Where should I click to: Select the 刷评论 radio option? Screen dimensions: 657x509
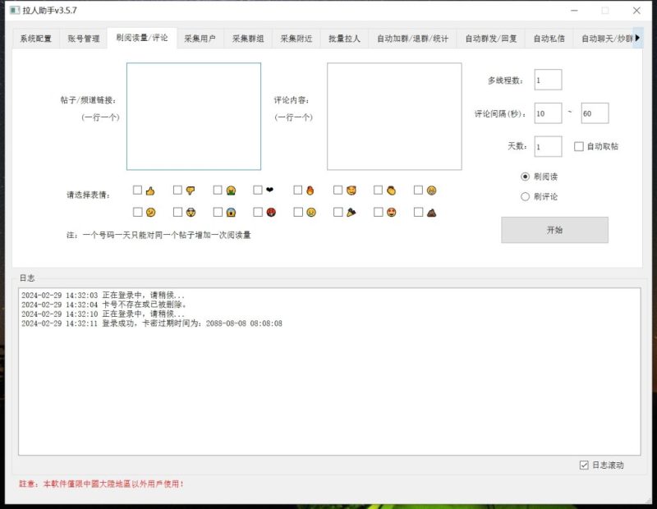[526, 195]
